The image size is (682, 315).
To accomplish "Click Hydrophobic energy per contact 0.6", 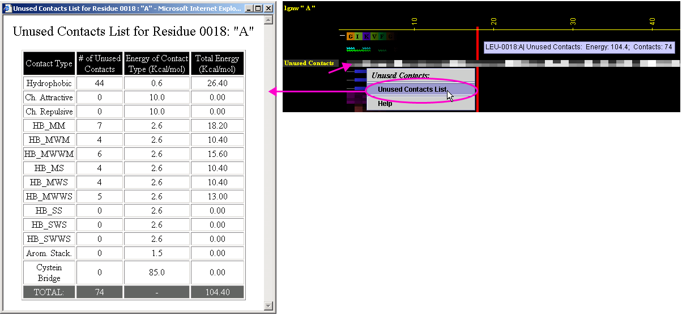I will [157, 83].
